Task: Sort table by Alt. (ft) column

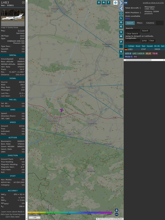Action: (157, 46)
